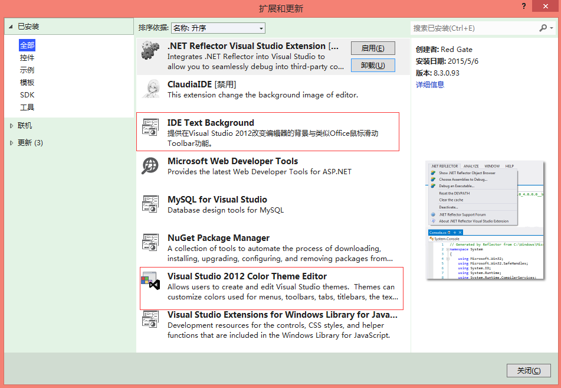
Task: Select NuGet Package Manager entry
Action: click(x=273, y=247)
